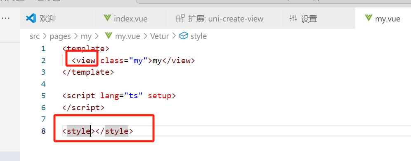411x161 pixels.
Task: Click the Vetur breadcrumb segment
Action: click(159, 36)
